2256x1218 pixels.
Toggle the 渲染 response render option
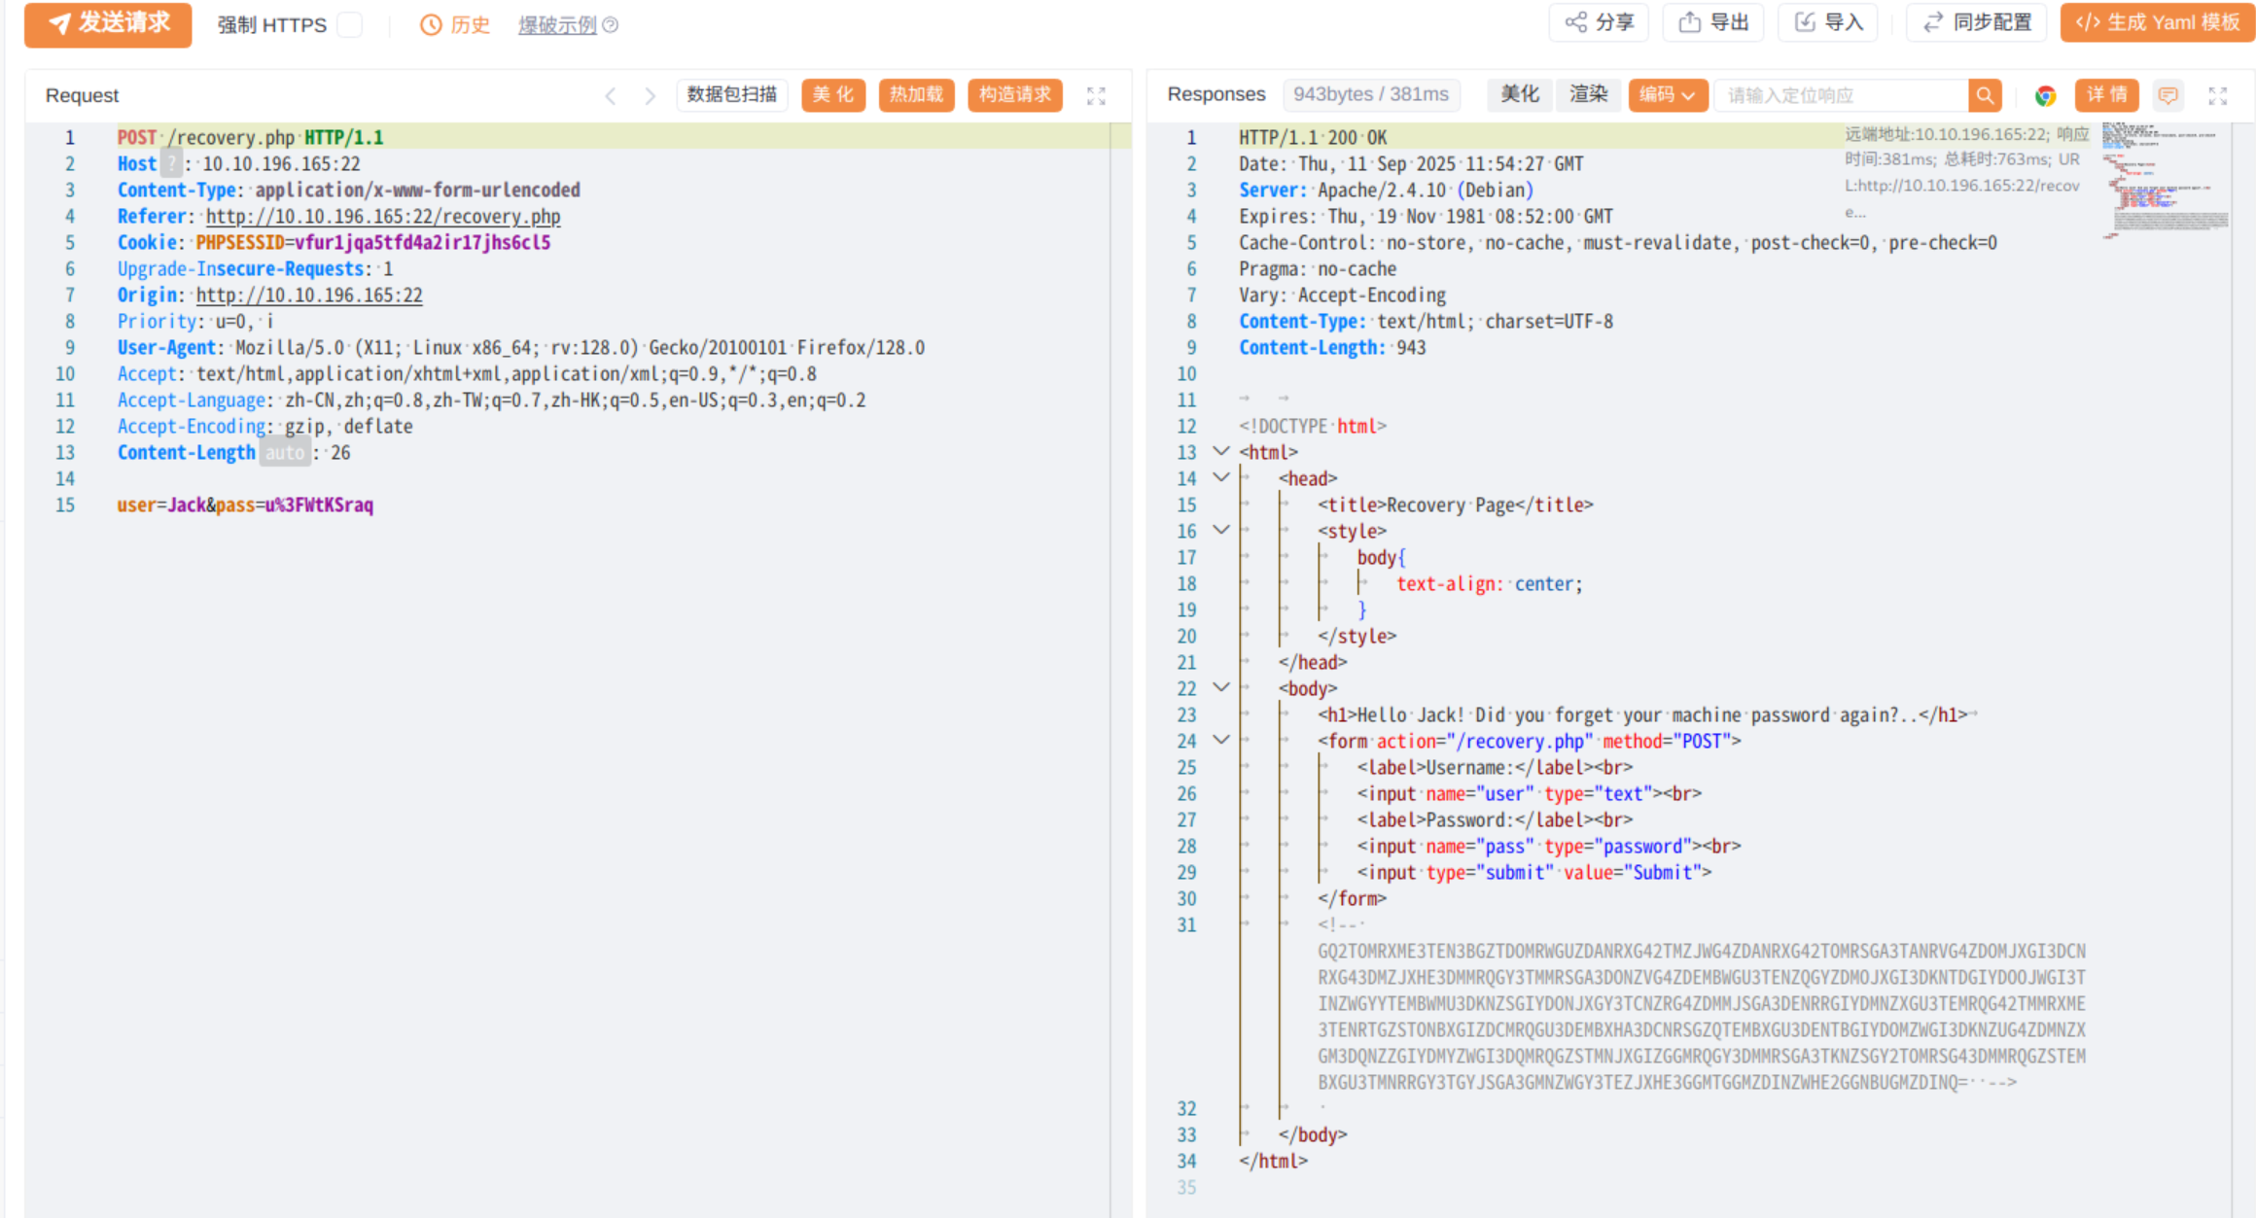(x=1588, y=94)
